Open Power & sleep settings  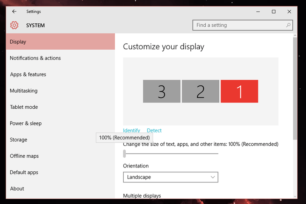60,123
